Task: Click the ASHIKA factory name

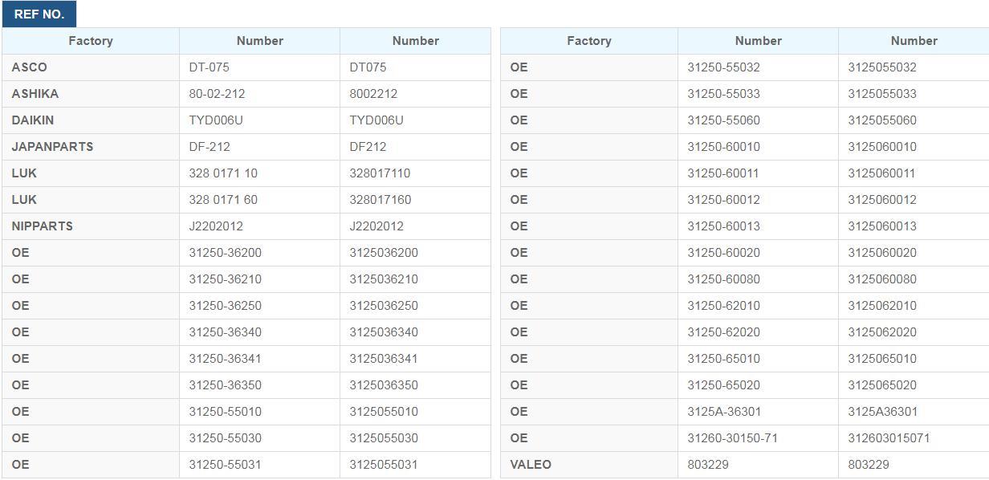Action: pyautogui.click(x=35, y=94)
